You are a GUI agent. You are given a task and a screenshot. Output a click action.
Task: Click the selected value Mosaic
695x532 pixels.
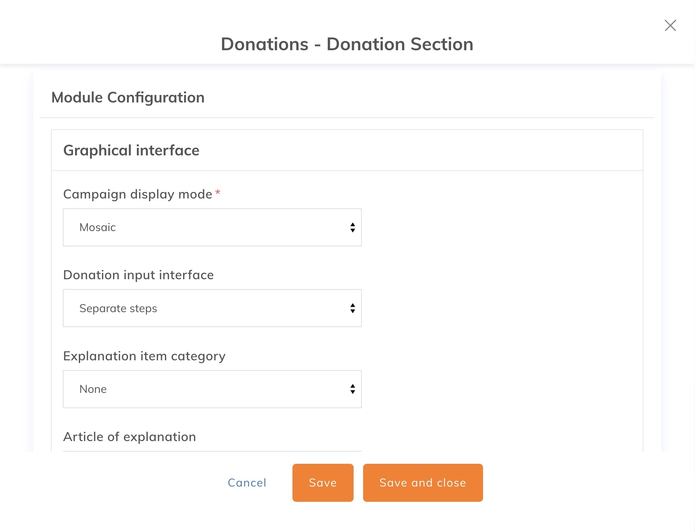[97, 227]
